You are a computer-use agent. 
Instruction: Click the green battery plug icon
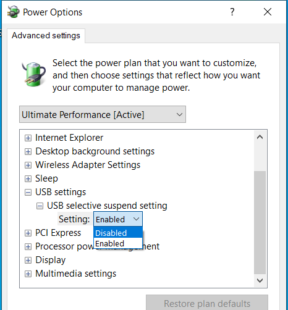(34, 74)
